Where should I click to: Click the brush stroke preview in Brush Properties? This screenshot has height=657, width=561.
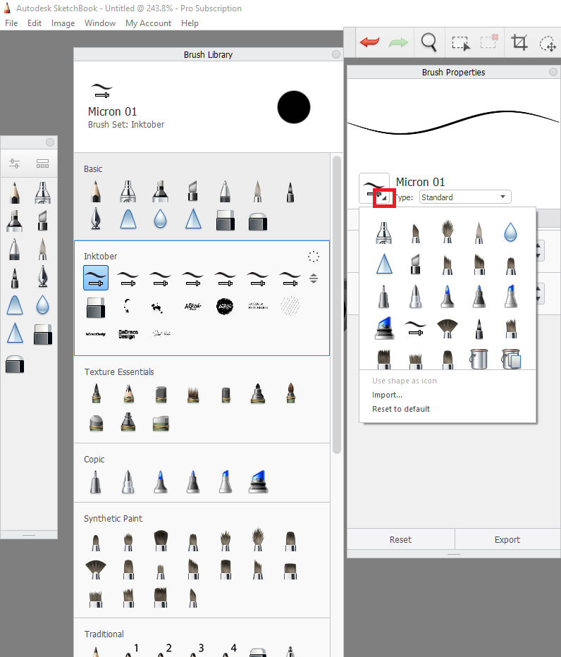[453, 123]
